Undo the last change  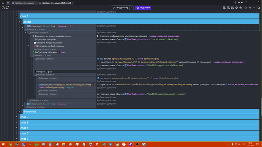[x=250, y=8]
